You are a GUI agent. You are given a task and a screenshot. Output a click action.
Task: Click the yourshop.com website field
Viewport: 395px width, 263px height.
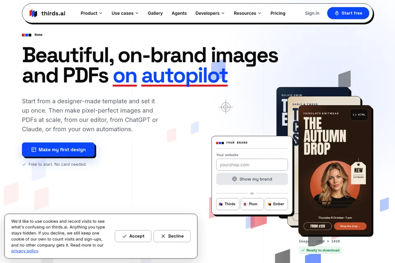pyautogui.click(x=252, y=165)
